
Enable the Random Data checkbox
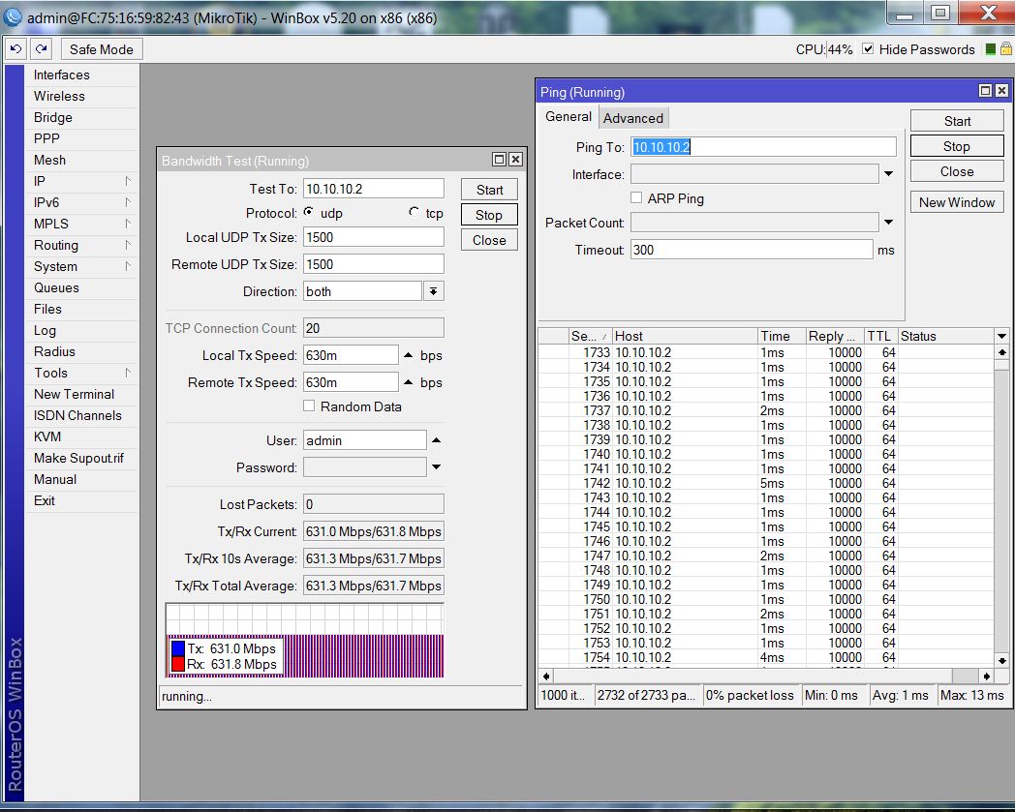click(309, 406)
